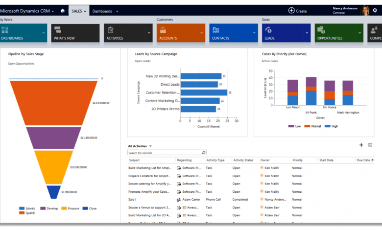Open Prepare Collateral for Amplif... record
382x230 pixels.
[149, 176]
